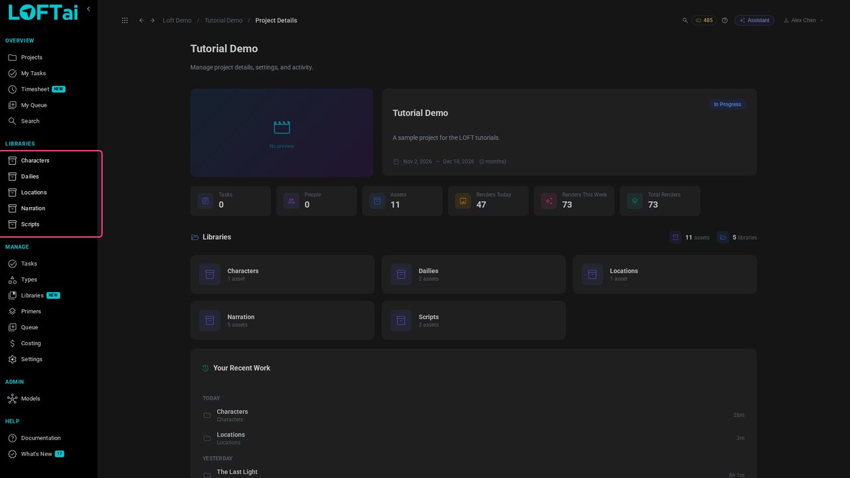The width and height of the screenshot is (850, 478).
Task: Click the LOFTai logo
Action: pos(43,12)
